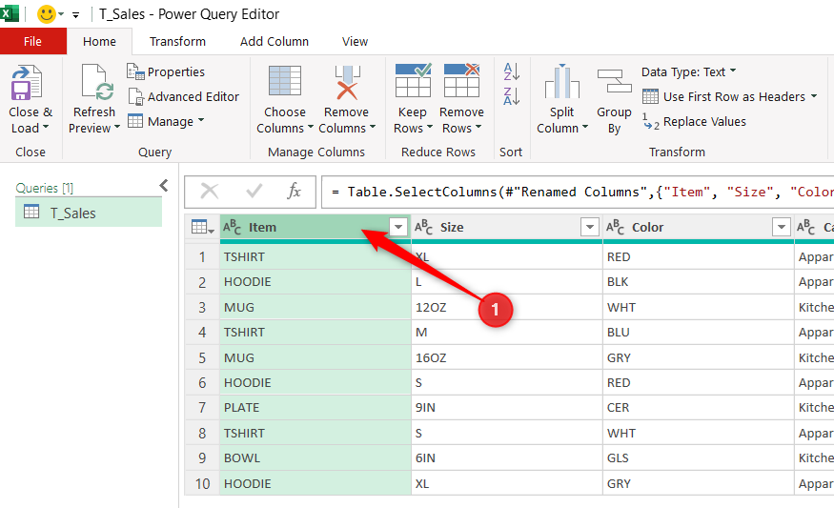This screenshot has height=508, width=834.
Task: Click the smiley feedback icon
Action: pyautogui.click(x=47, y=14)
